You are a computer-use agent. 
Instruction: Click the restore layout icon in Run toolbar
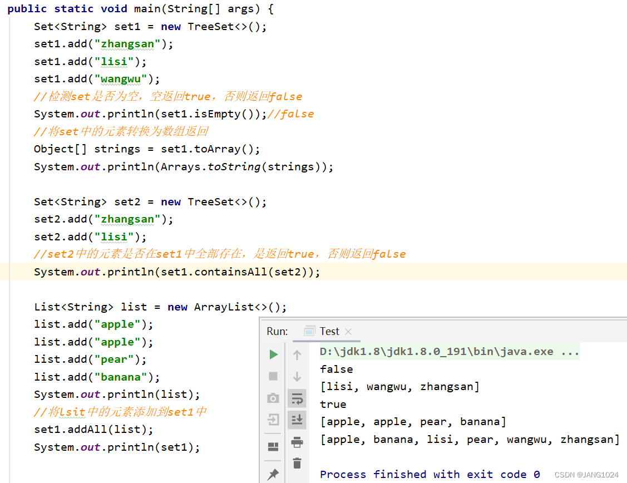click(x=273, y=447)
